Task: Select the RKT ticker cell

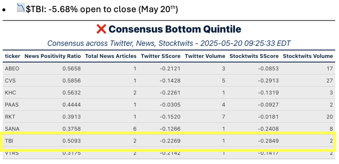Action: [x=10, y=117]
